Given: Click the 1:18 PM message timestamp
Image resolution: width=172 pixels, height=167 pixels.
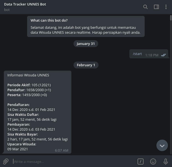Looking at the screenshot, I should [x=152, y=55].
